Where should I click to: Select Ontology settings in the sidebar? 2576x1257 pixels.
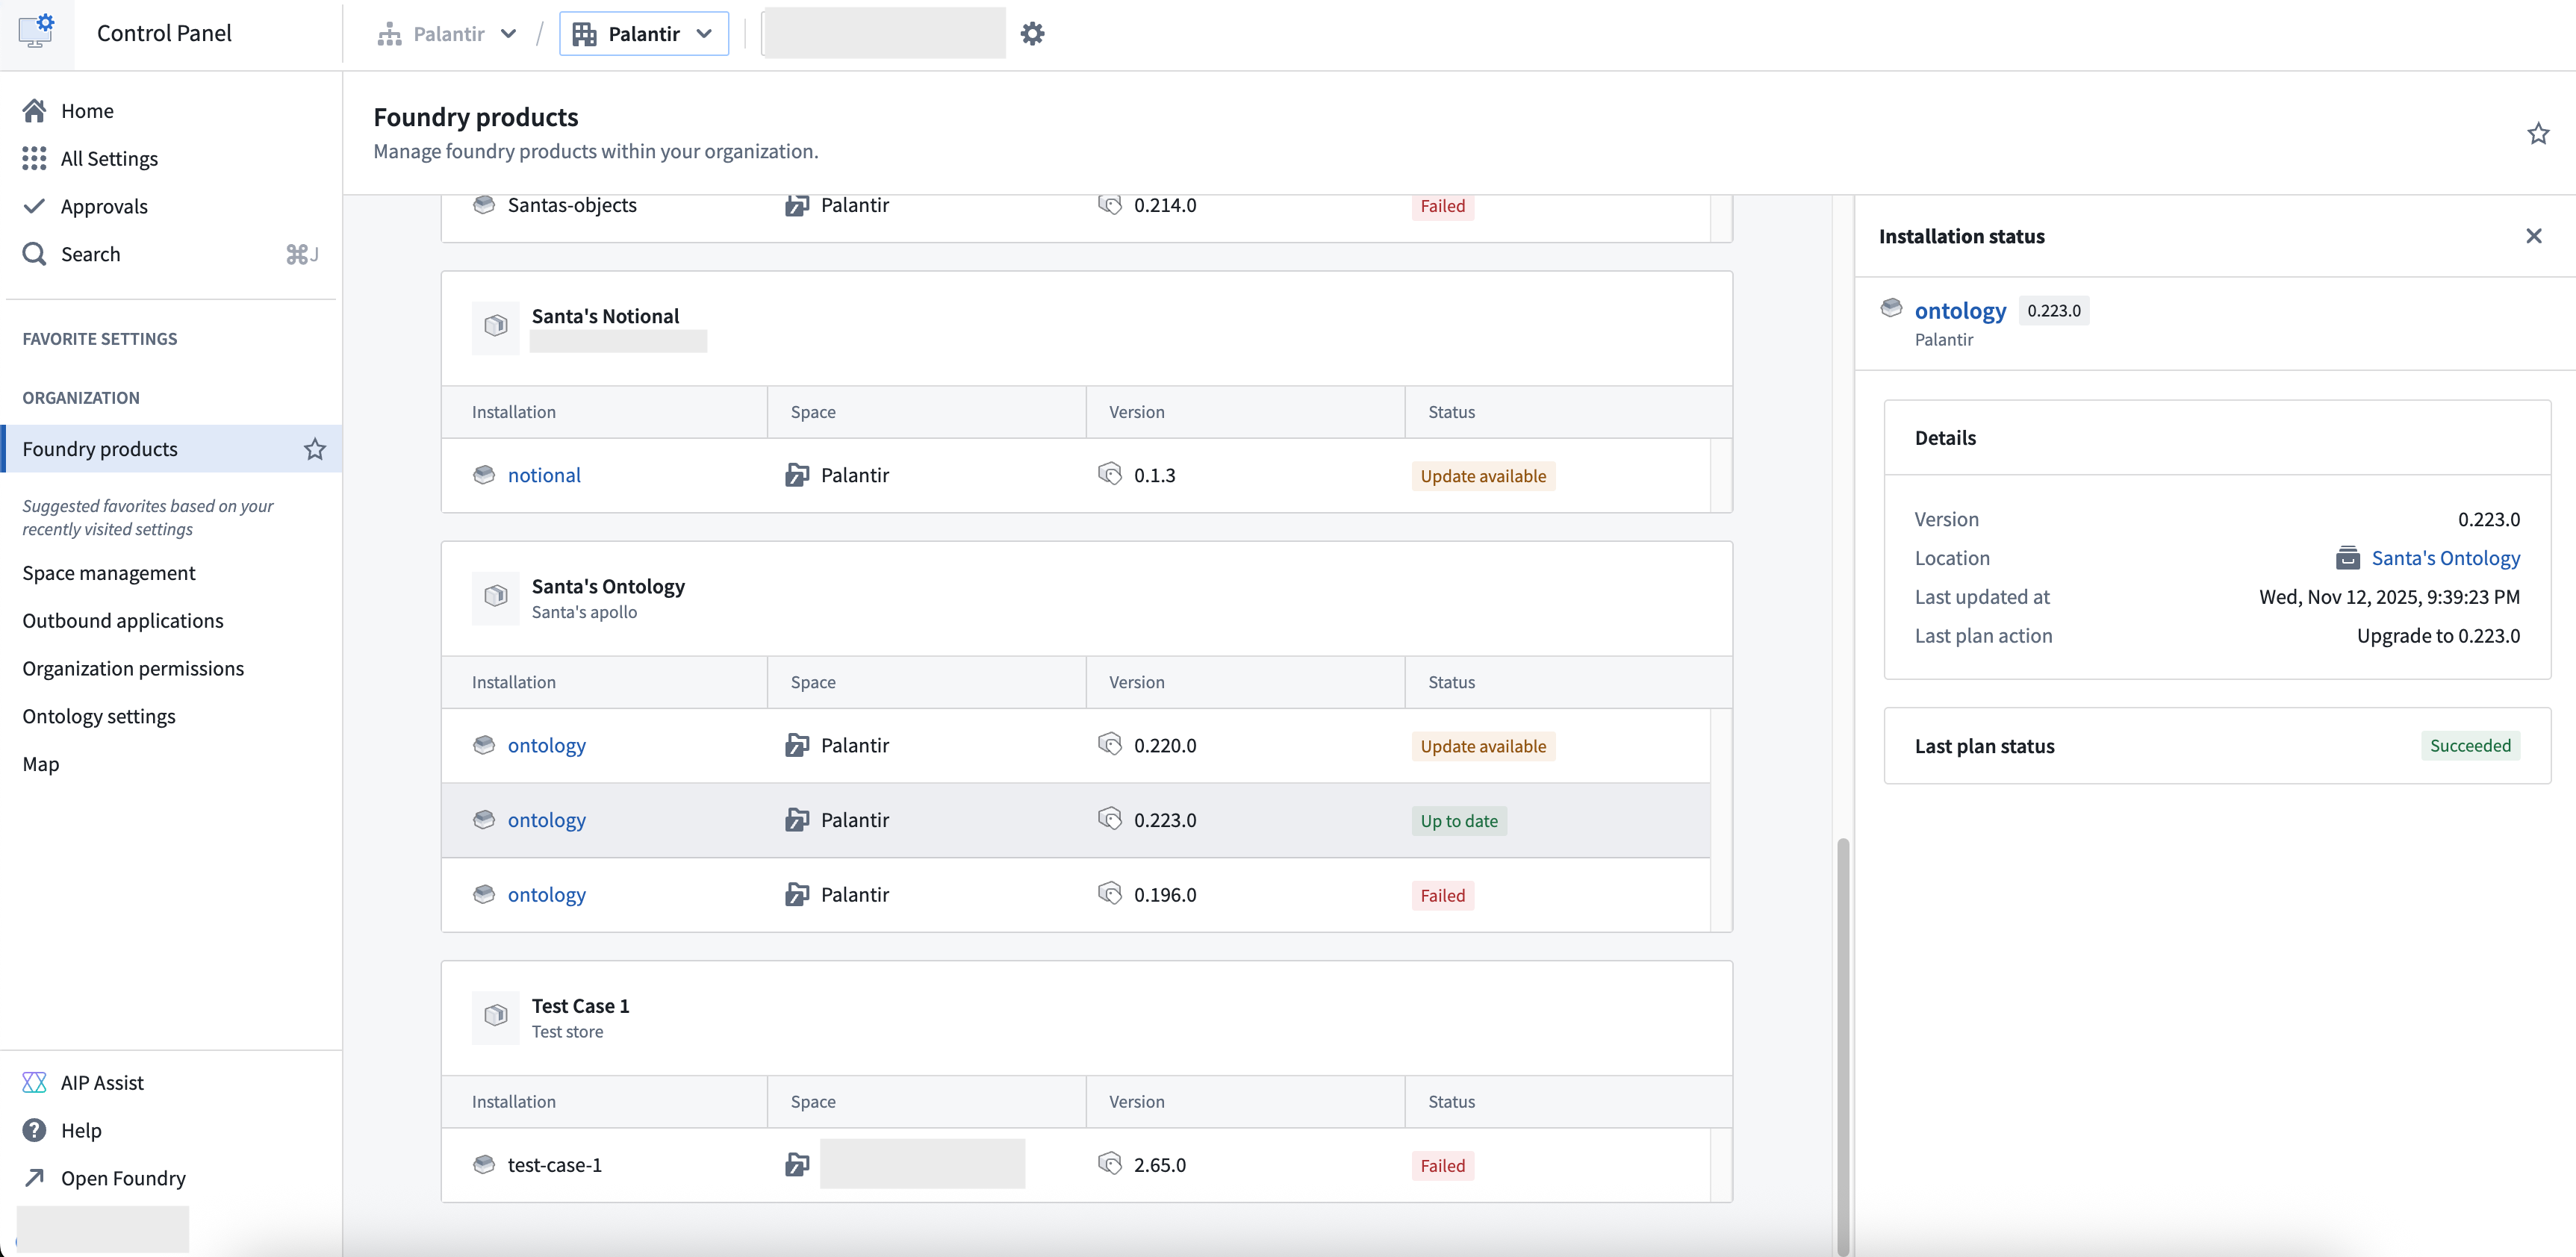[99, 715]
